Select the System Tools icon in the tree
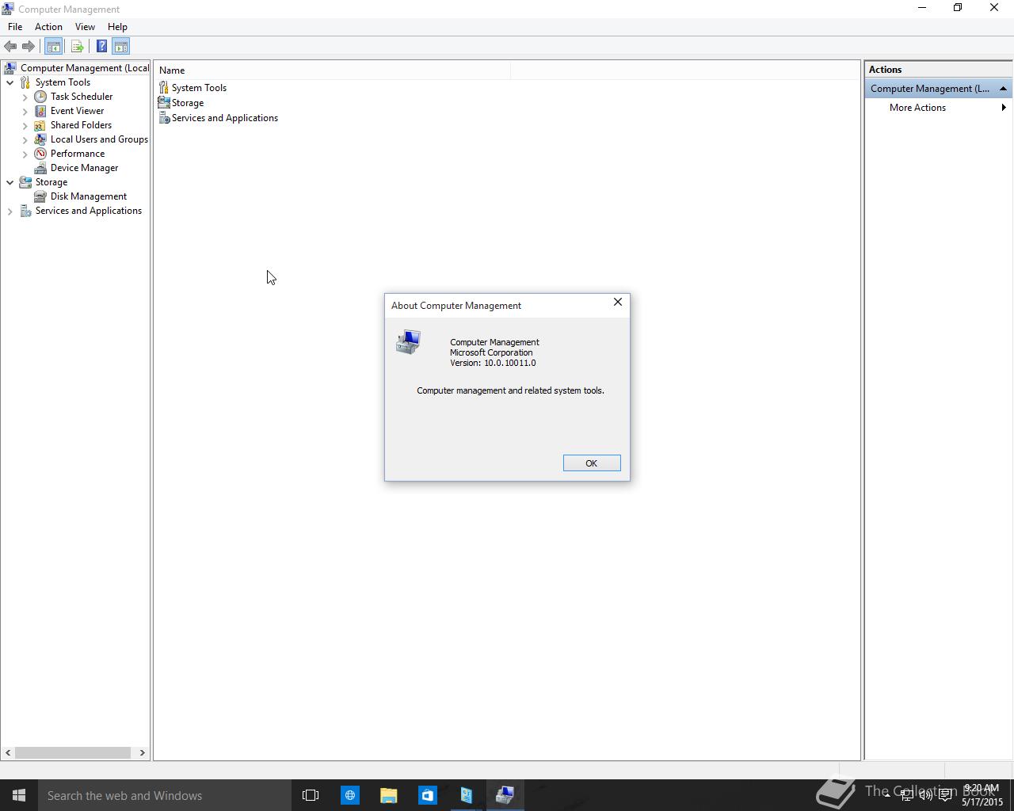This screenshot has height=811, width=1014. point(25,82)
